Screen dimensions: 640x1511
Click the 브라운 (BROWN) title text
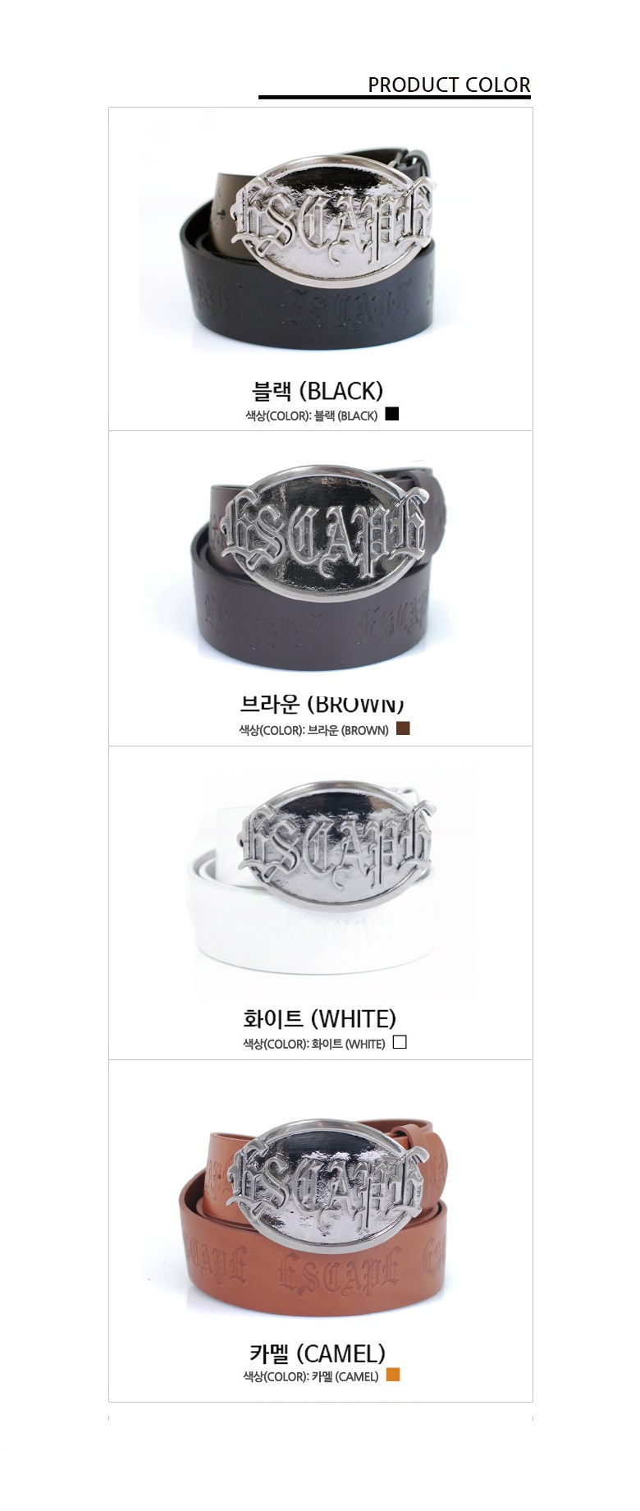pyautogui.click(x=322, y=703)
